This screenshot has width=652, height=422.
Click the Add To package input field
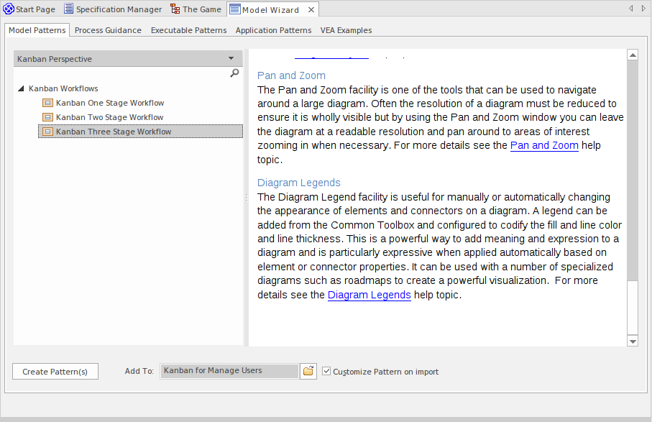[x=229, y=371]
